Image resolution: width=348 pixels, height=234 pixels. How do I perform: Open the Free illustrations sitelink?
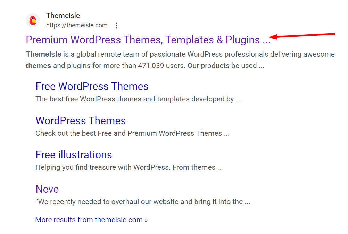74,154
